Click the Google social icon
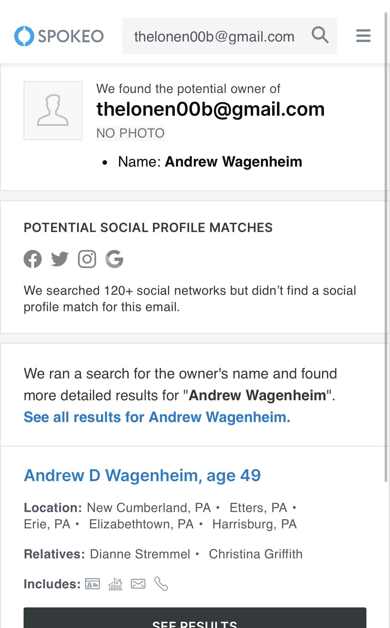Image resolution: width=390 pixels, height=628 pixels. (114, 259)
